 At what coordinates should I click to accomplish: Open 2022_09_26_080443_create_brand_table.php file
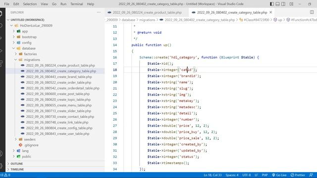(x=59, y=77)
